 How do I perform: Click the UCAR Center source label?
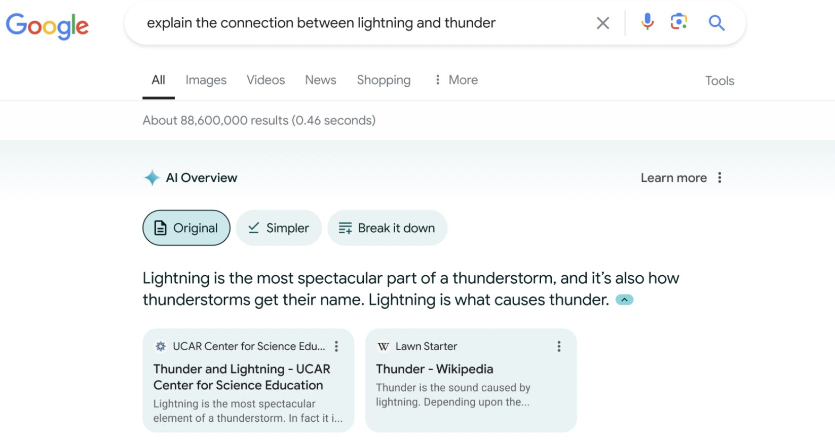[249, 346]
